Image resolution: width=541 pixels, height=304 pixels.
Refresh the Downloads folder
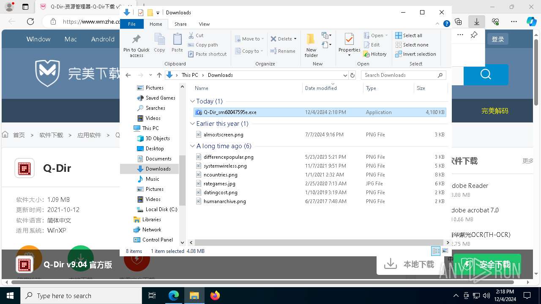pyautogui.click(x=352, y=75)
